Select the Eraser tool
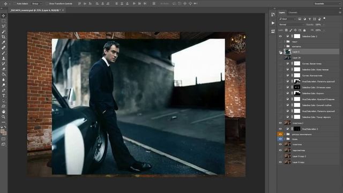This screenshot has width=343, height=193. click(4, 69)
